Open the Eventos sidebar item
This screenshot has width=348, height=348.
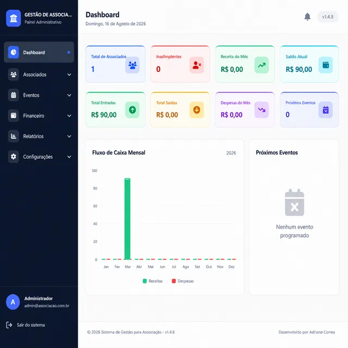pyautogui.click(x=39, y=95)
